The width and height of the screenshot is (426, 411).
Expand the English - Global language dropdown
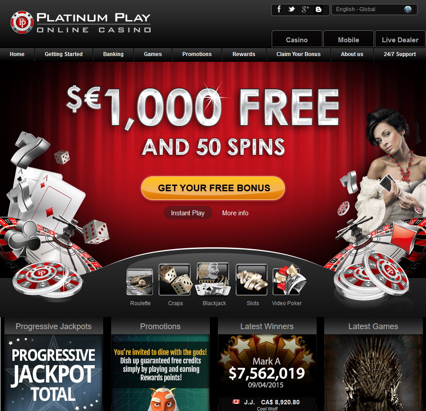tap(374, 9)
